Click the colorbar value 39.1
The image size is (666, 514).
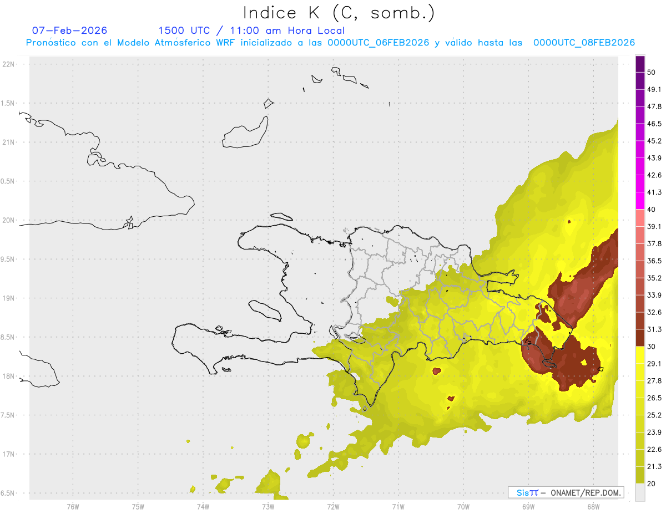pyautogui.click(x=654, y=226)
